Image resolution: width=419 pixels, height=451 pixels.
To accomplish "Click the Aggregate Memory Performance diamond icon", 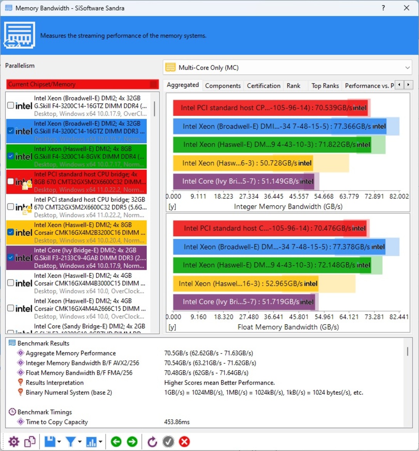I will click(20, 353).
